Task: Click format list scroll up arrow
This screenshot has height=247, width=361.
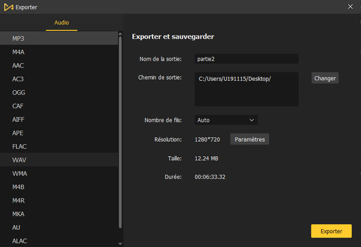Action: [120, 34]
